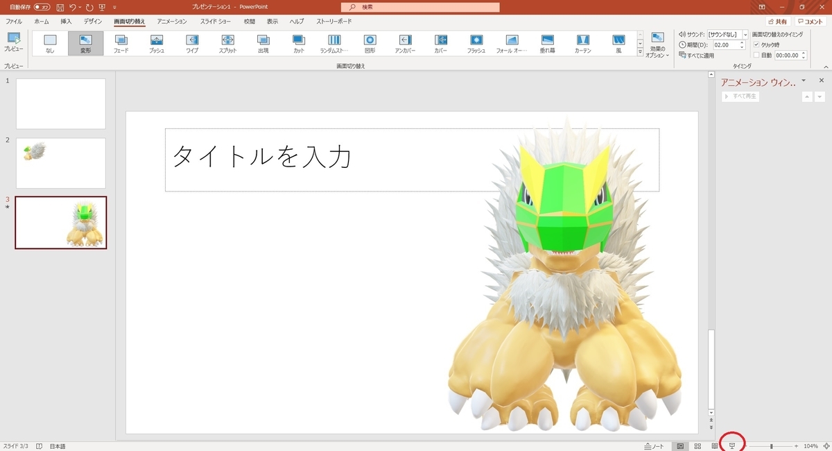
Task: Start slideshow from status bar icon
Action: 731,445
